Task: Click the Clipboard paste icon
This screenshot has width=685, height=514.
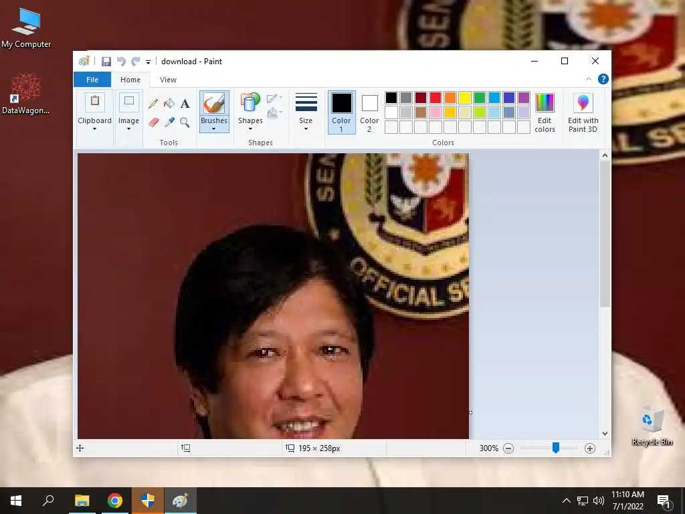Action: point(95,102)
